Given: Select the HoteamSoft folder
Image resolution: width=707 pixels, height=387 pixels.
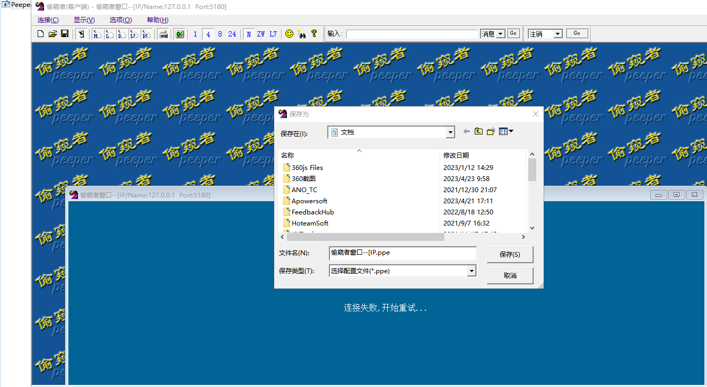Looking at the screenshot, I should coord(306,223).
